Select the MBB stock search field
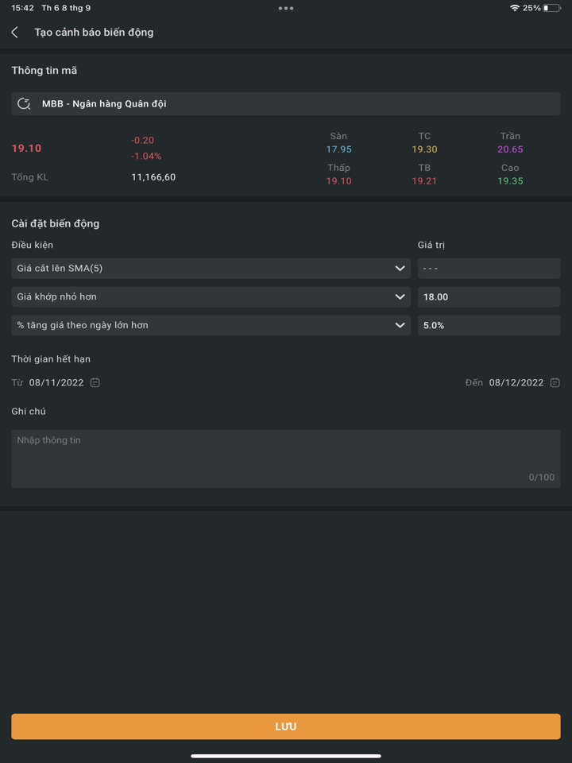The image size is (572, 763). pos(294,104)
